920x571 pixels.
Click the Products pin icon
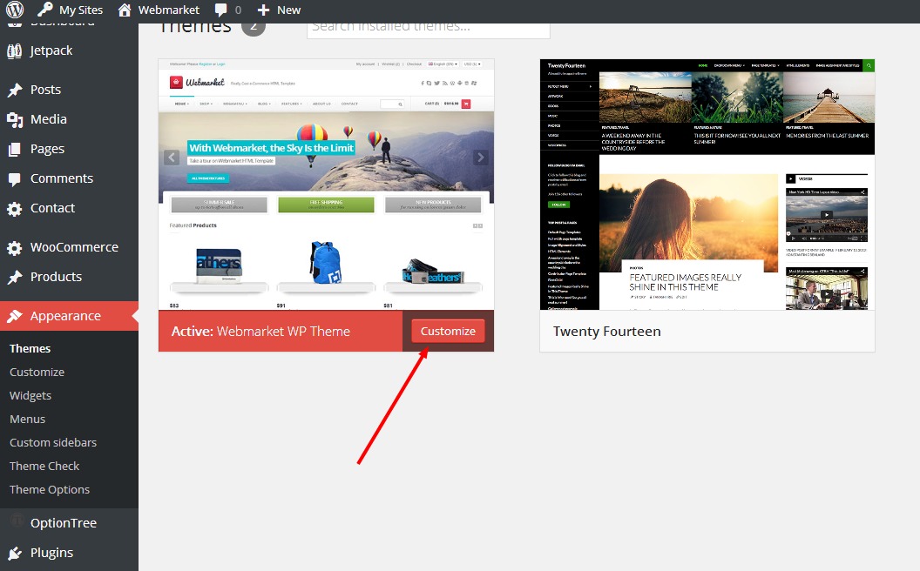coord(15,278)
